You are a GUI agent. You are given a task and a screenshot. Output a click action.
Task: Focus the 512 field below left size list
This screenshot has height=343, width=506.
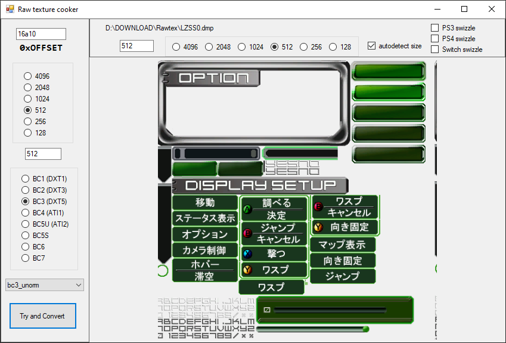(x=43, y=154)
